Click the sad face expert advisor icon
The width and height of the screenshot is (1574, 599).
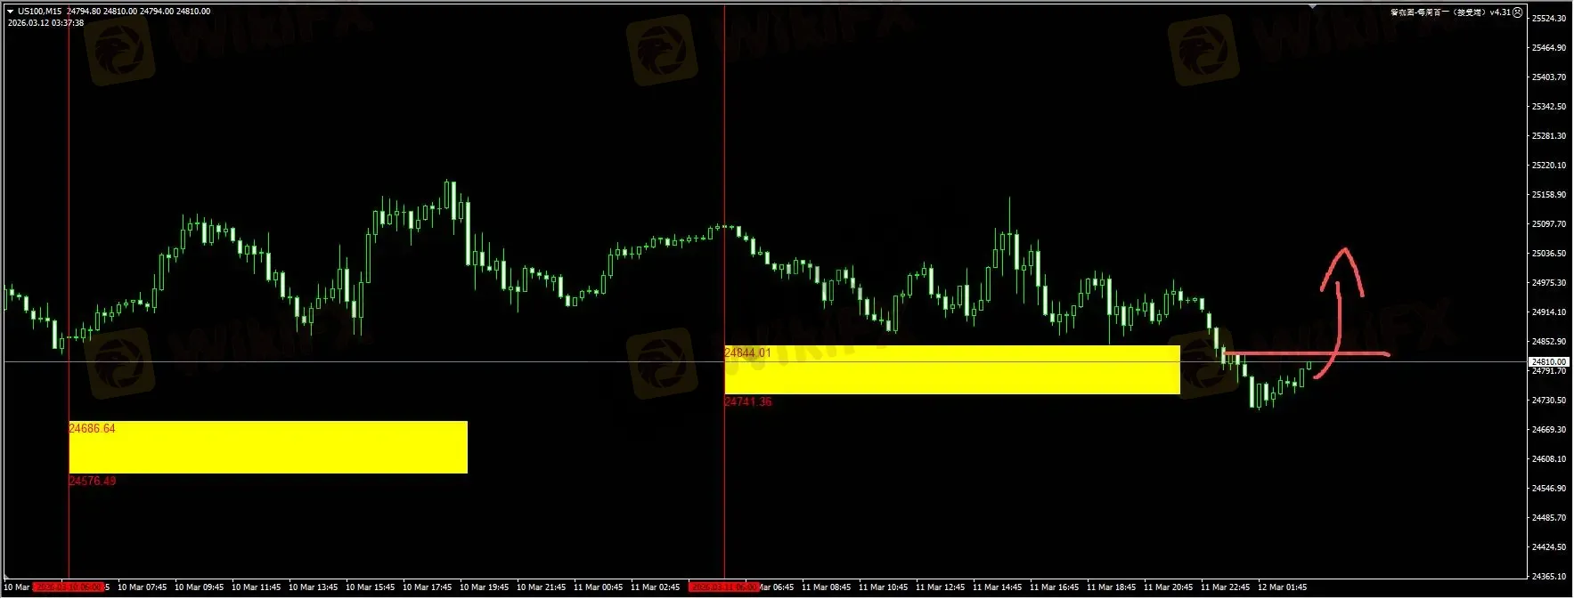[x=1518, y=12]
